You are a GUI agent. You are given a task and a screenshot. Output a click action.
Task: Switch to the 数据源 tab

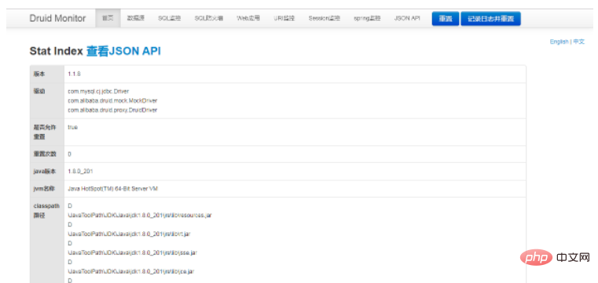click(x=136, y=18)
